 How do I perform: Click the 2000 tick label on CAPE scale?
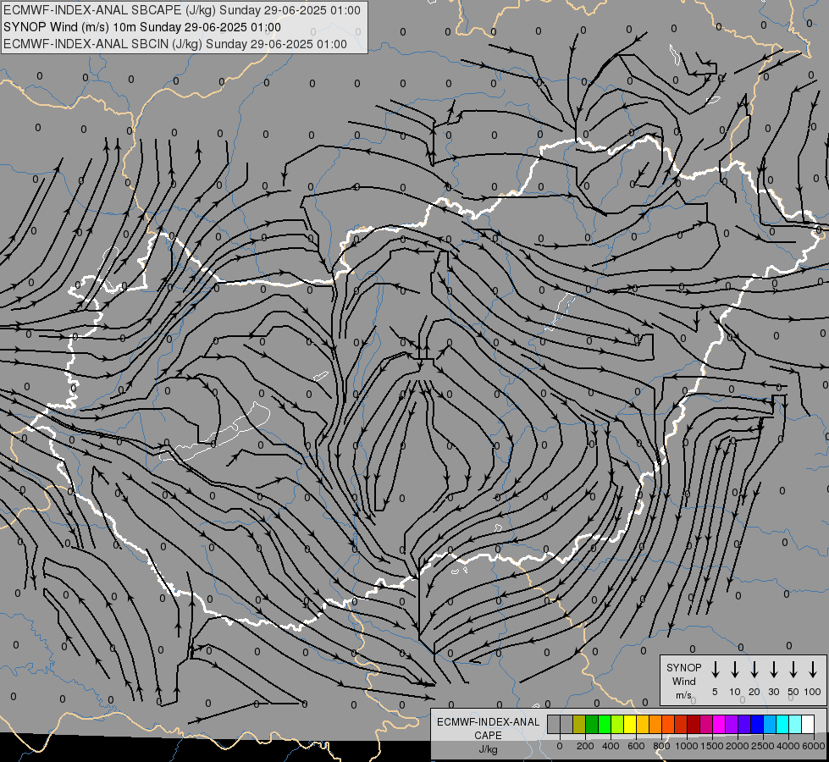(738, 746)
